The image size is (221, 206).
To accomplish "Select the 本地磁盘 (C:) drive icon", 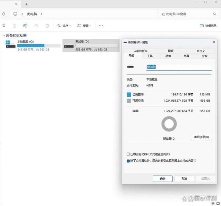I will pyautogui.click(x=11, y=45).
